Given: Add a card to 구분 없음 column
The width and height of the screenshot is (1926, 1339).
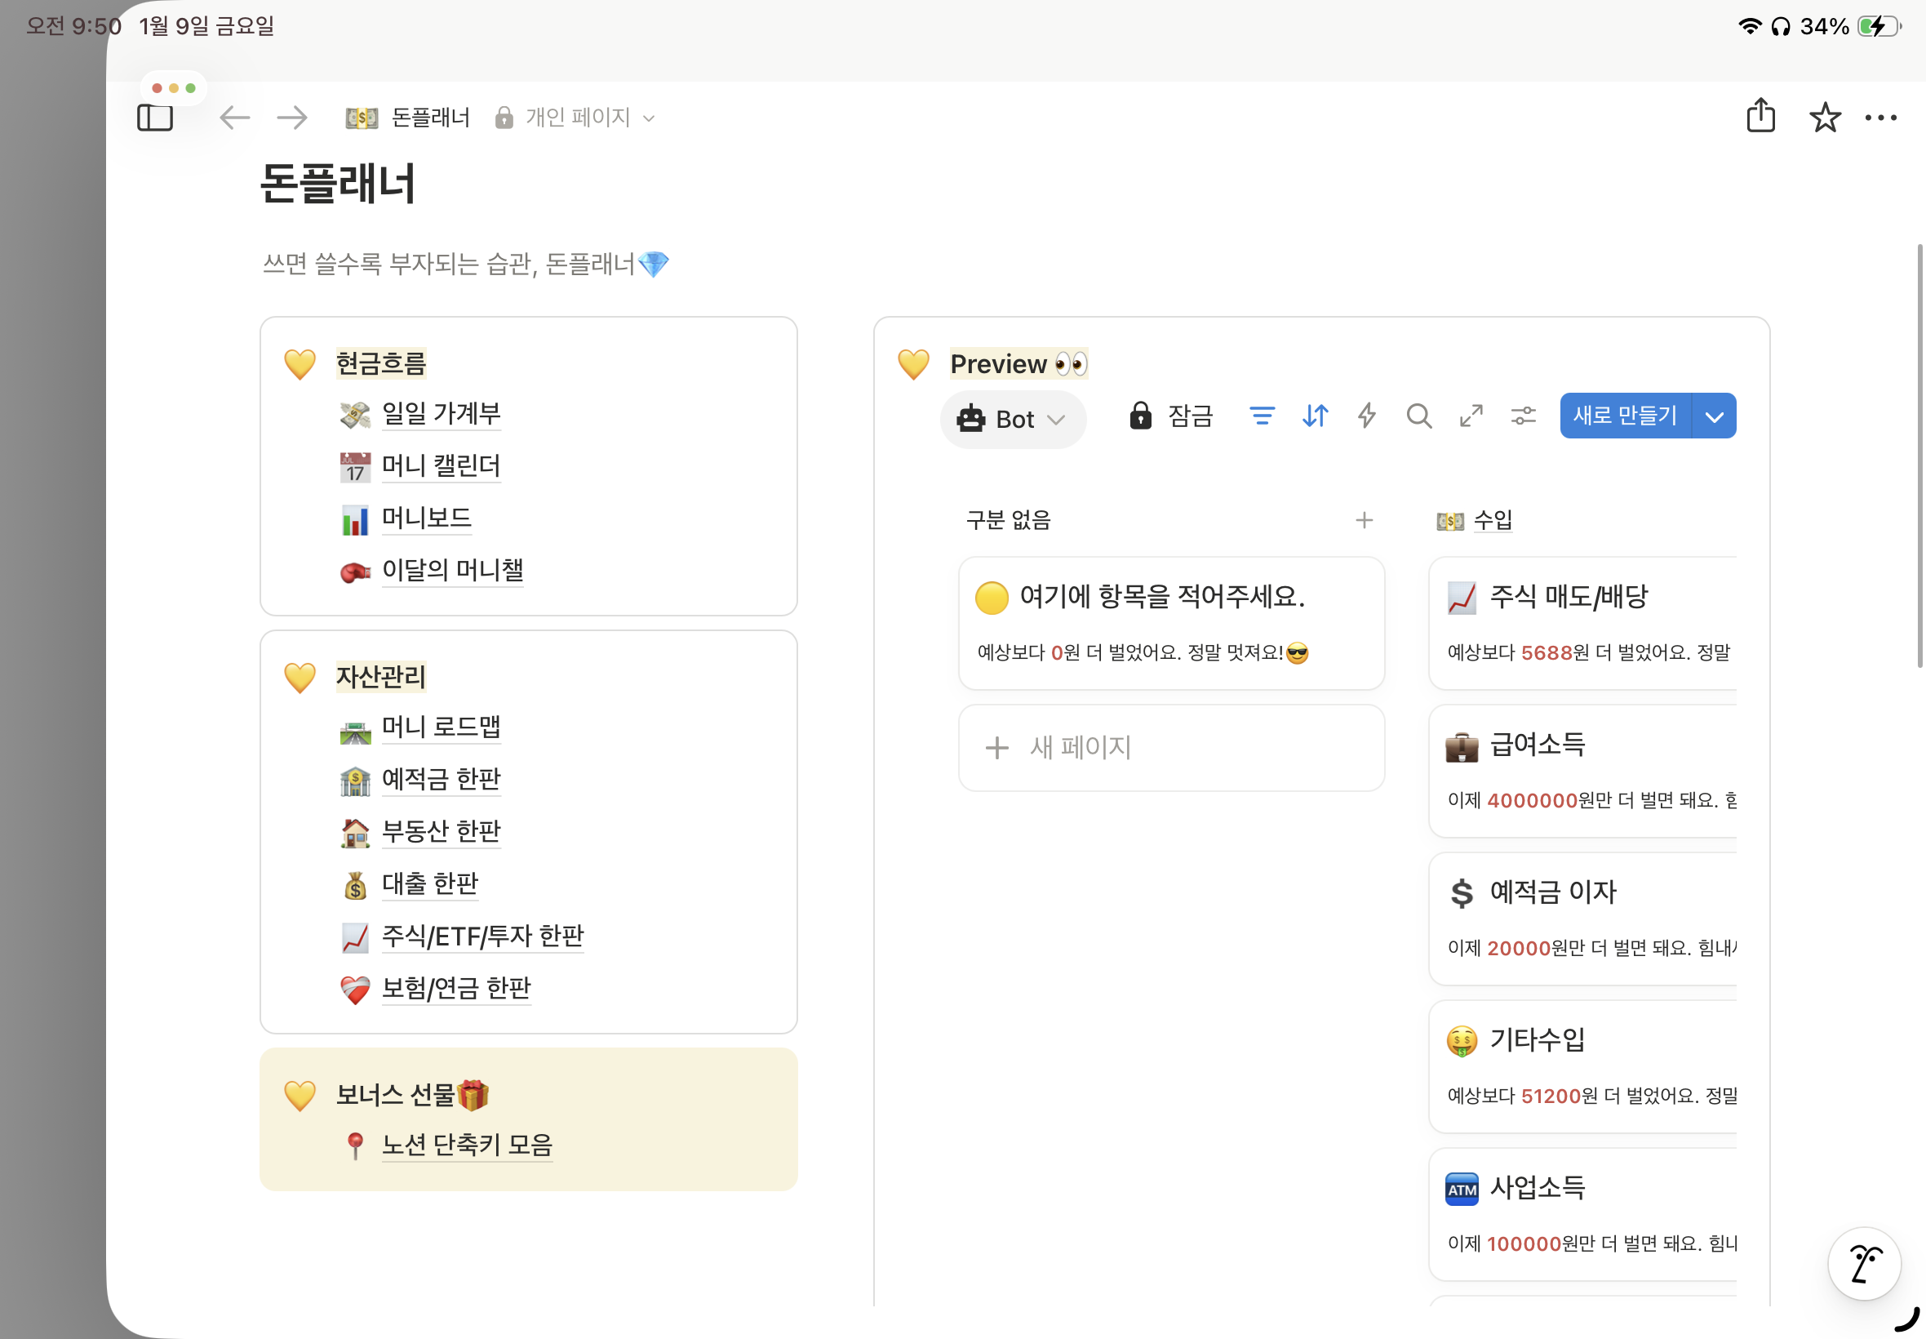Looking at the screenshot, I should coord(1365,520).
